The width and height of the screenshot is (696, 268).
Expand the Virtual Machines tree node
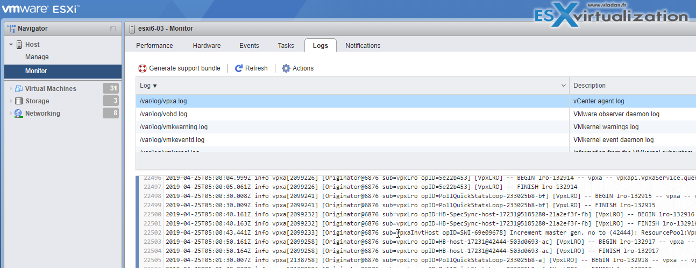click(x=11, y=89)
